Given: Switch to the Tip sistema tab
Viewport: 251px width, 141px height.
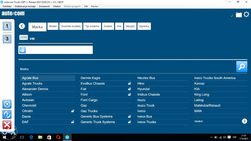Looking at the screenshot, I should 92,27.
